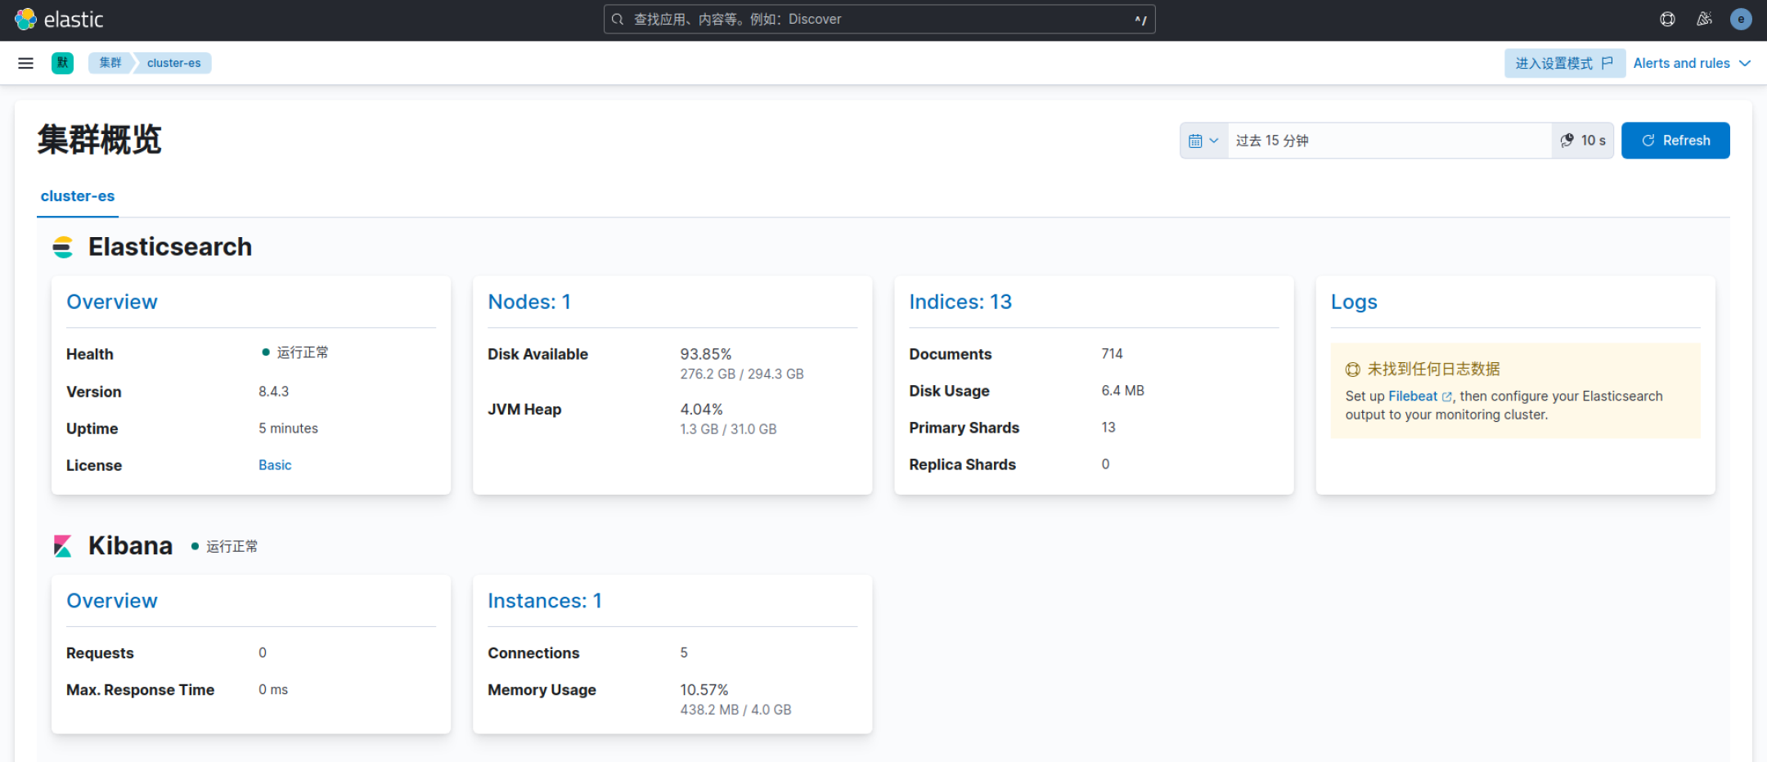
Task: Click the Elasticsearch section heading
Action: pyautogui.click(x=170, y=247)
